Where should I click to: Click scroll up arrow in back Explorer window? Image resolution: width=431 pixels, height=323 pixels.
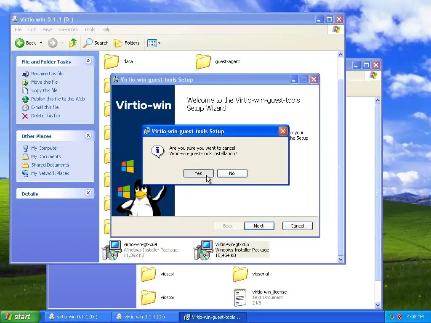(378, 100)
